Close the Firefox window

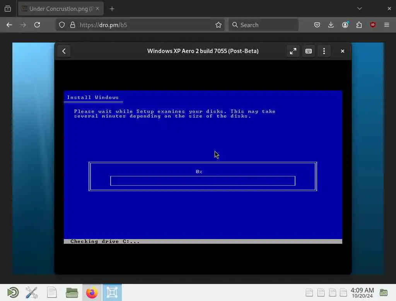point(389,9)
